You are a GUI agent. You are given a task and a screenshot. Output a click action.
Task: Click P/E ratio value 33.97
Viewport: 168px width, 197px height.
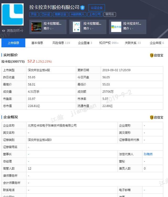pyautogui.click(x=32, y=99)
